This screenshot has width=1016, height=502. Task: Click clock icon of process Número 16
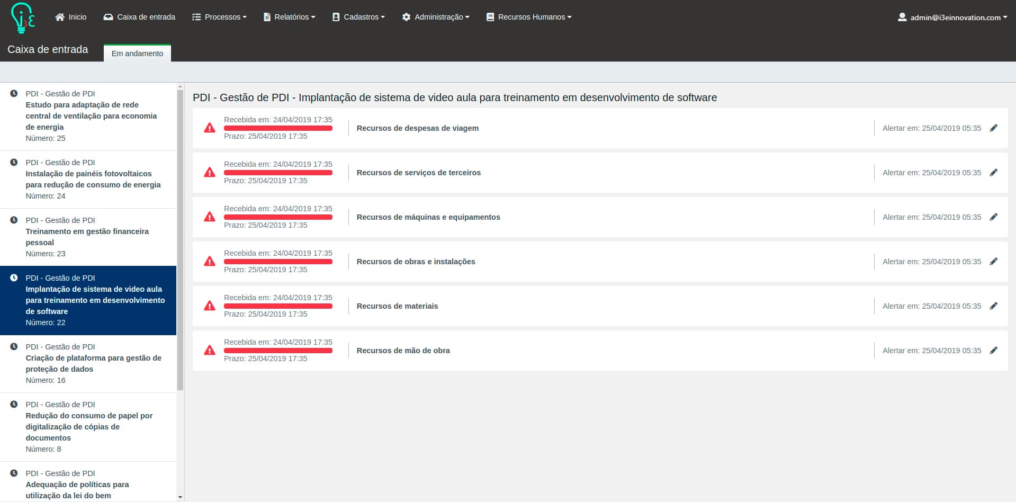14,346
